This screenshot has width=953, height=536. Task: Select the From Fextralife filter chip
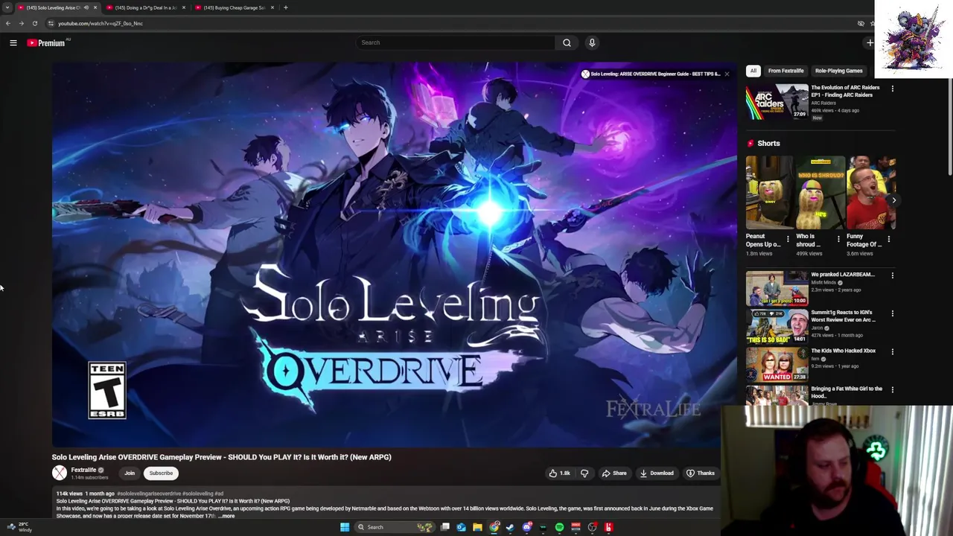(785, 71)
